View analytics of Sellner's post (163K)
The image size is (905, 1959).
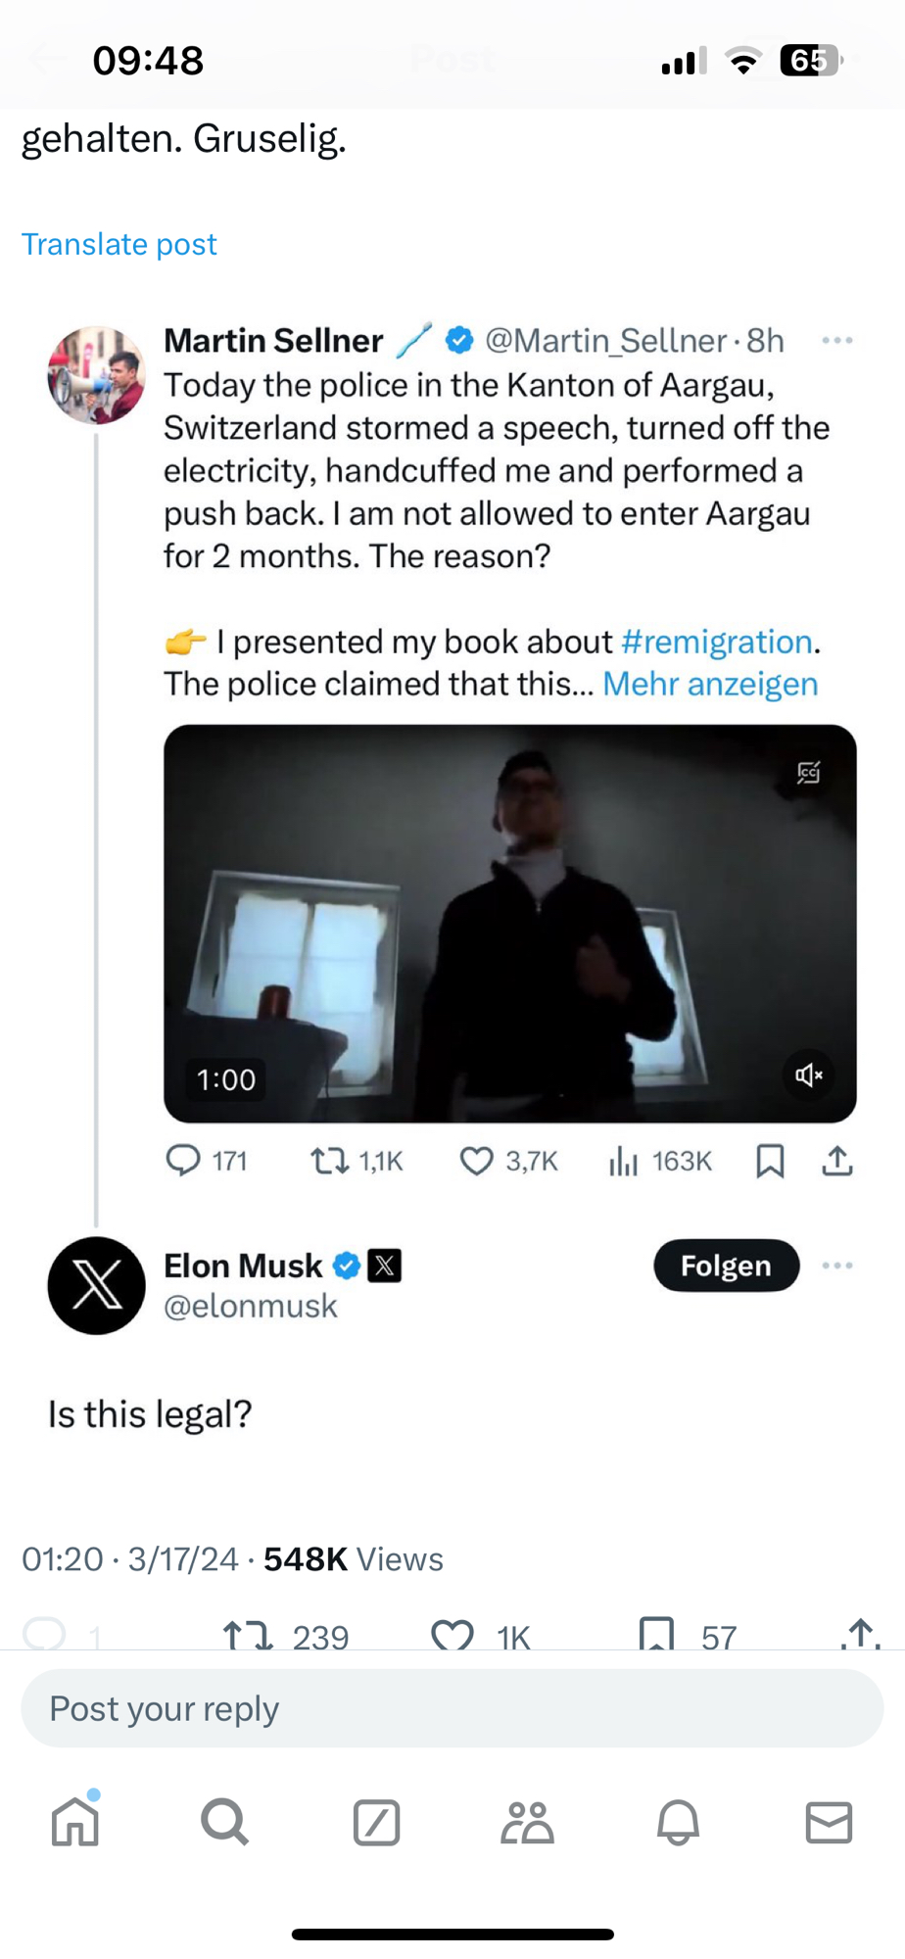point(624,1161)
